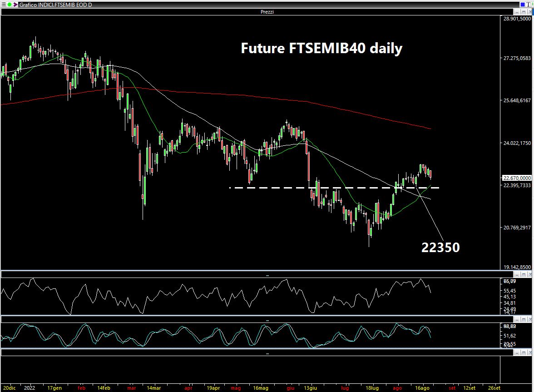Click the 16ago date on the time axis
The height and width of the screenshot is (392, 534).
click(x=422, y=388)
